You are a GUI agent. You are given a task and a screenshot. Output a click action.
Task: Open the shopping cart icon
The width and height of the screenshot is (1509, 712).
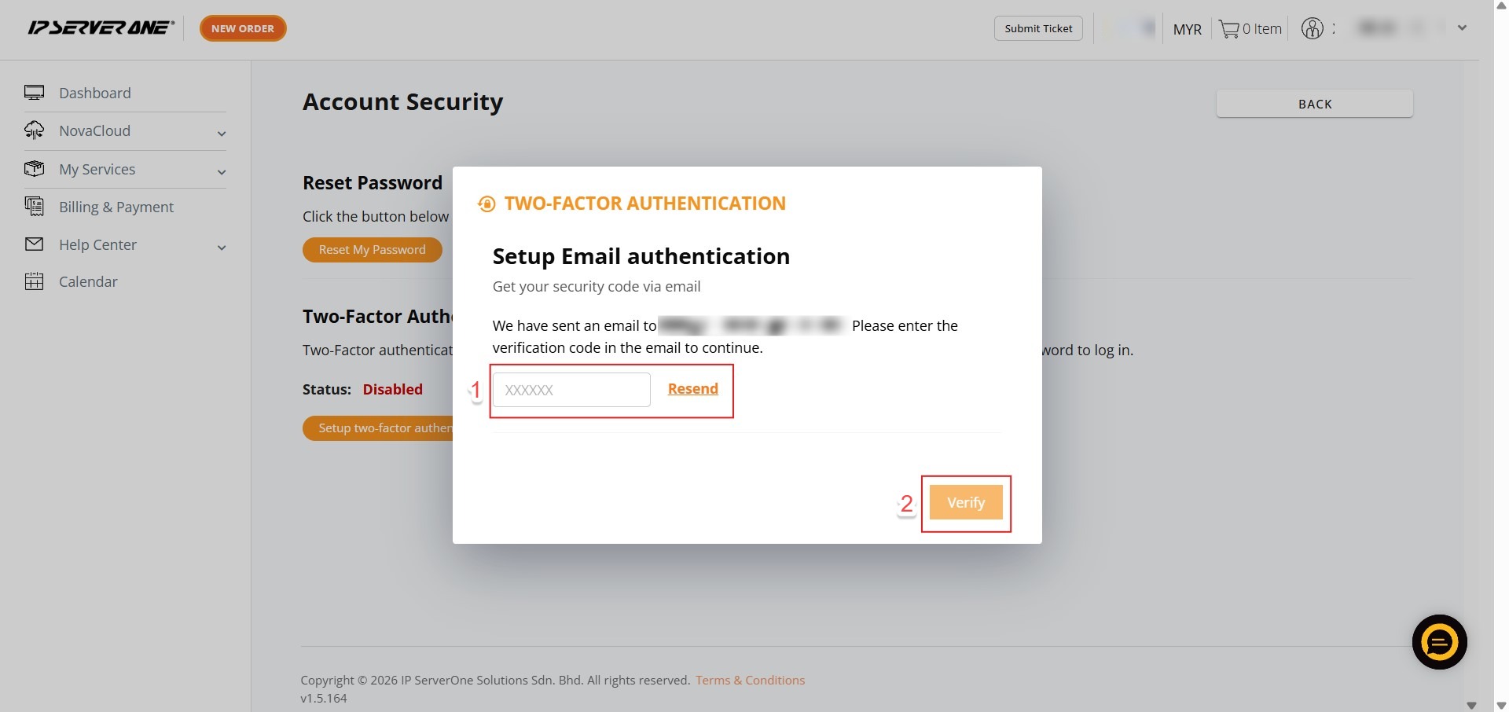[x=1228, y=29]
